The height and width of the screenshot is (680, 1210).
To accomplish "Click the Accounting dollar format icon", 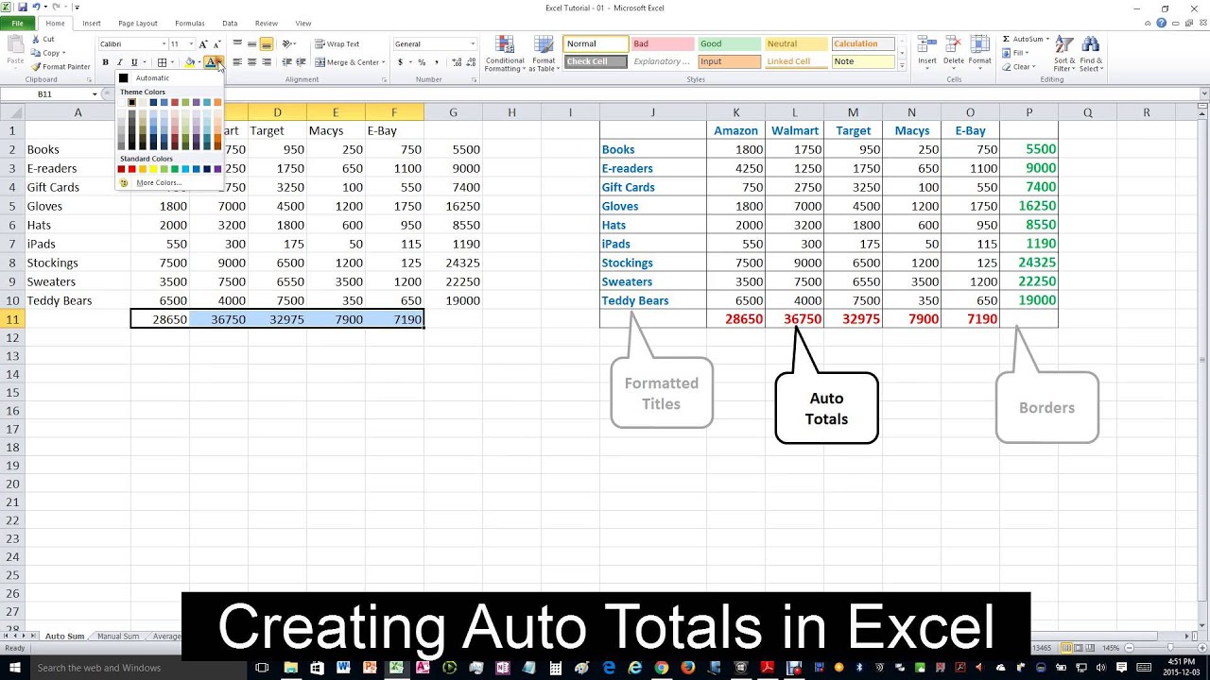I will point(401,62).
